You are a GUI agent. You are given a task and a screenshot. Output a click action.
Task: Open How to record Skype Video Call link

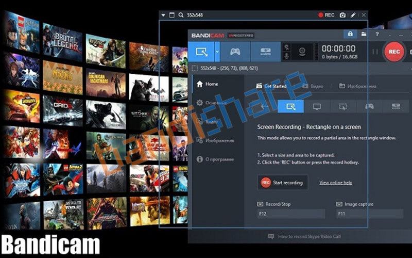310,236
